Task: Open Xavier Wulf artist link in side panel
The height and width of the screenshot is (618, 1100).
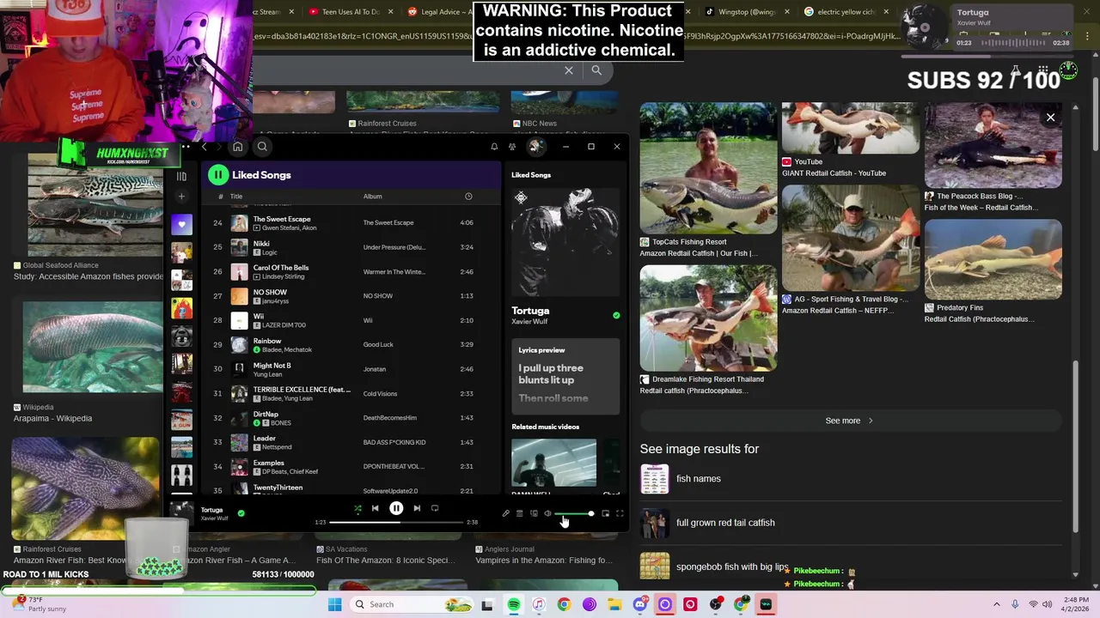Action: pos(529,322)
